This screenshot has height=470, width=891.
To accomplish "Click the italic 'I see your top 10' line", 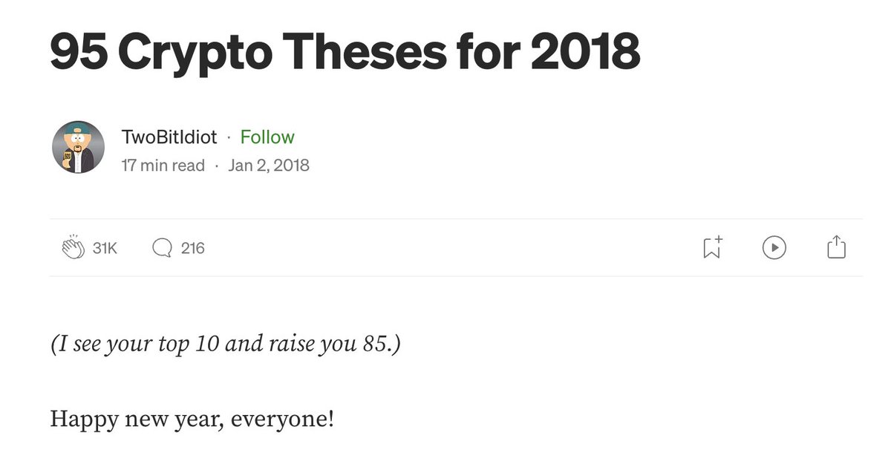I will (226, 345).
